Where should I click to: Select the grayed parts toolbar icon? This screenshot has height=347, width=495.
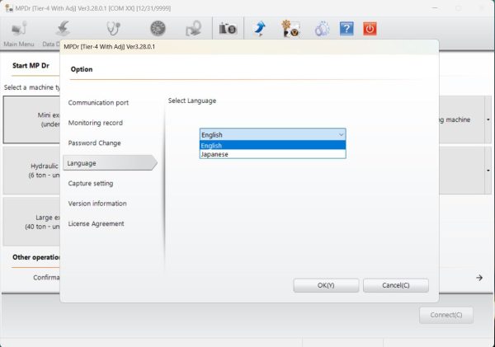pos(194,29)
